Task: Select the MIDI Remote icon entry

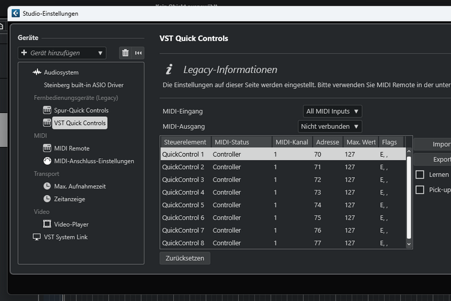Action: pyautogui.click(x=48, y=148)
